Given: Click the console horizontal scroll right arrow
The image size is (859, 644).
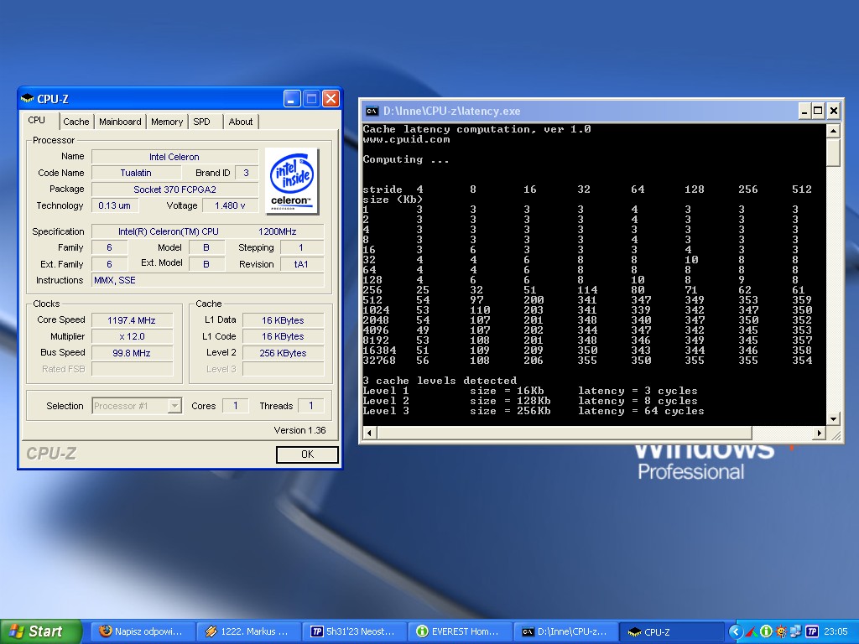Looking at the screenshot, I should [x=819, y=433].
